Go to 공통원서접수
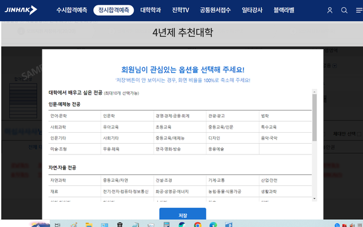 tap(215, 10)
